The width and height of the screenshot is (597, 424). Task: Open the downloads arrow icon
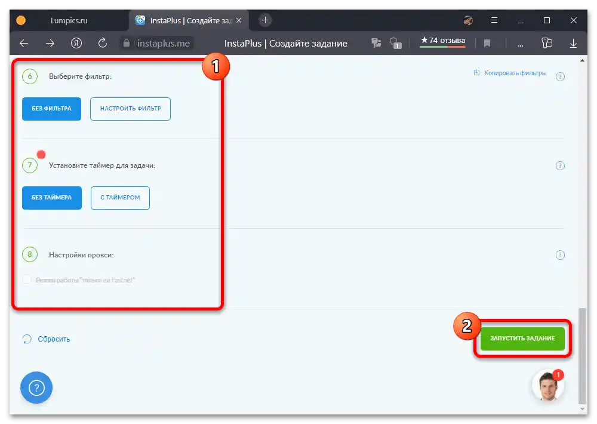pyautogui.click(x=573, y=44)
